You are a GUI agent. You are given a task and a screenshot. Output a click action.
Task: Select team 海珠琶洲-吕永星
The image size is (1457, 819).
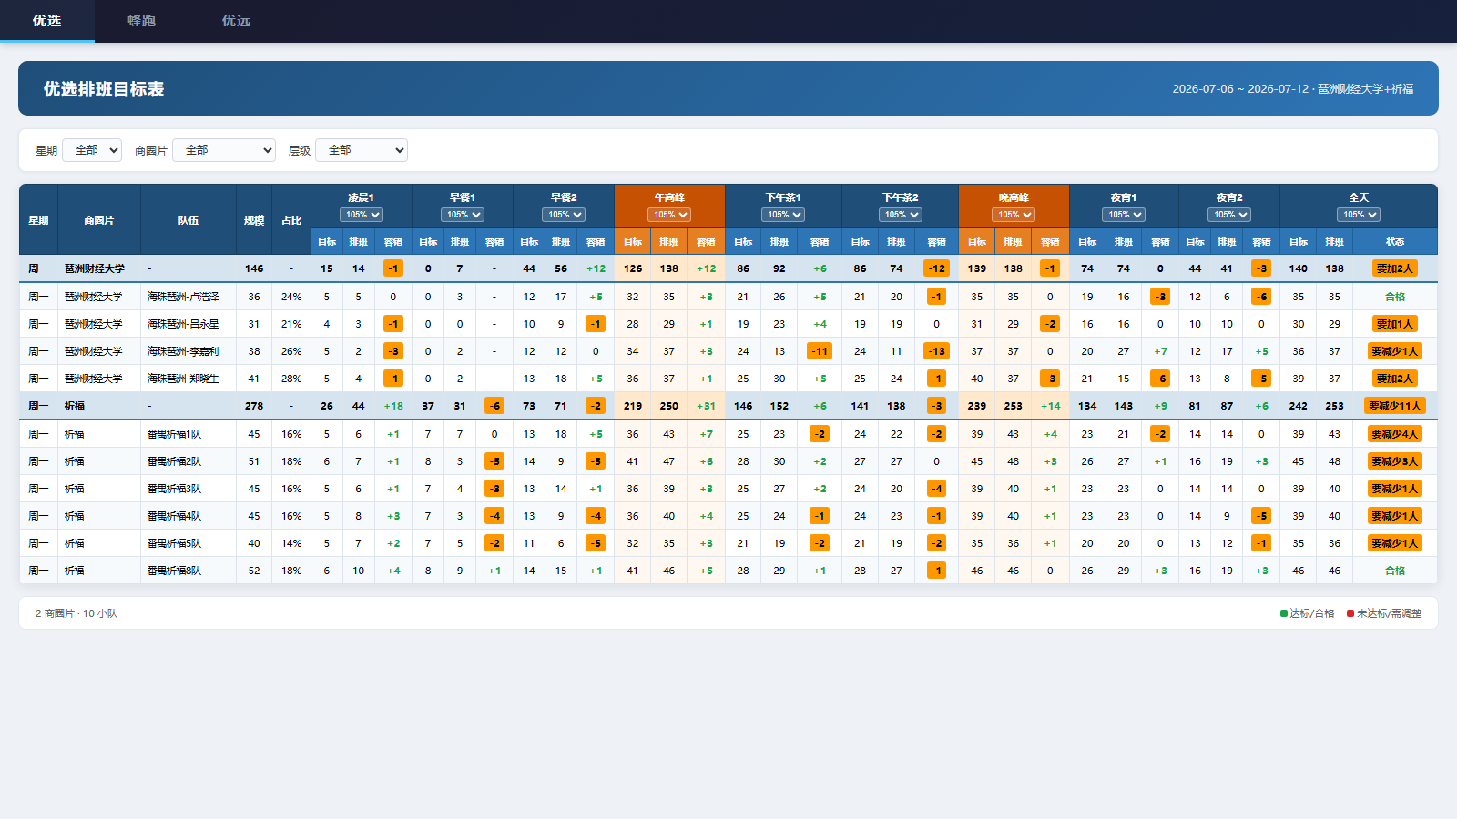pos(183,324)
